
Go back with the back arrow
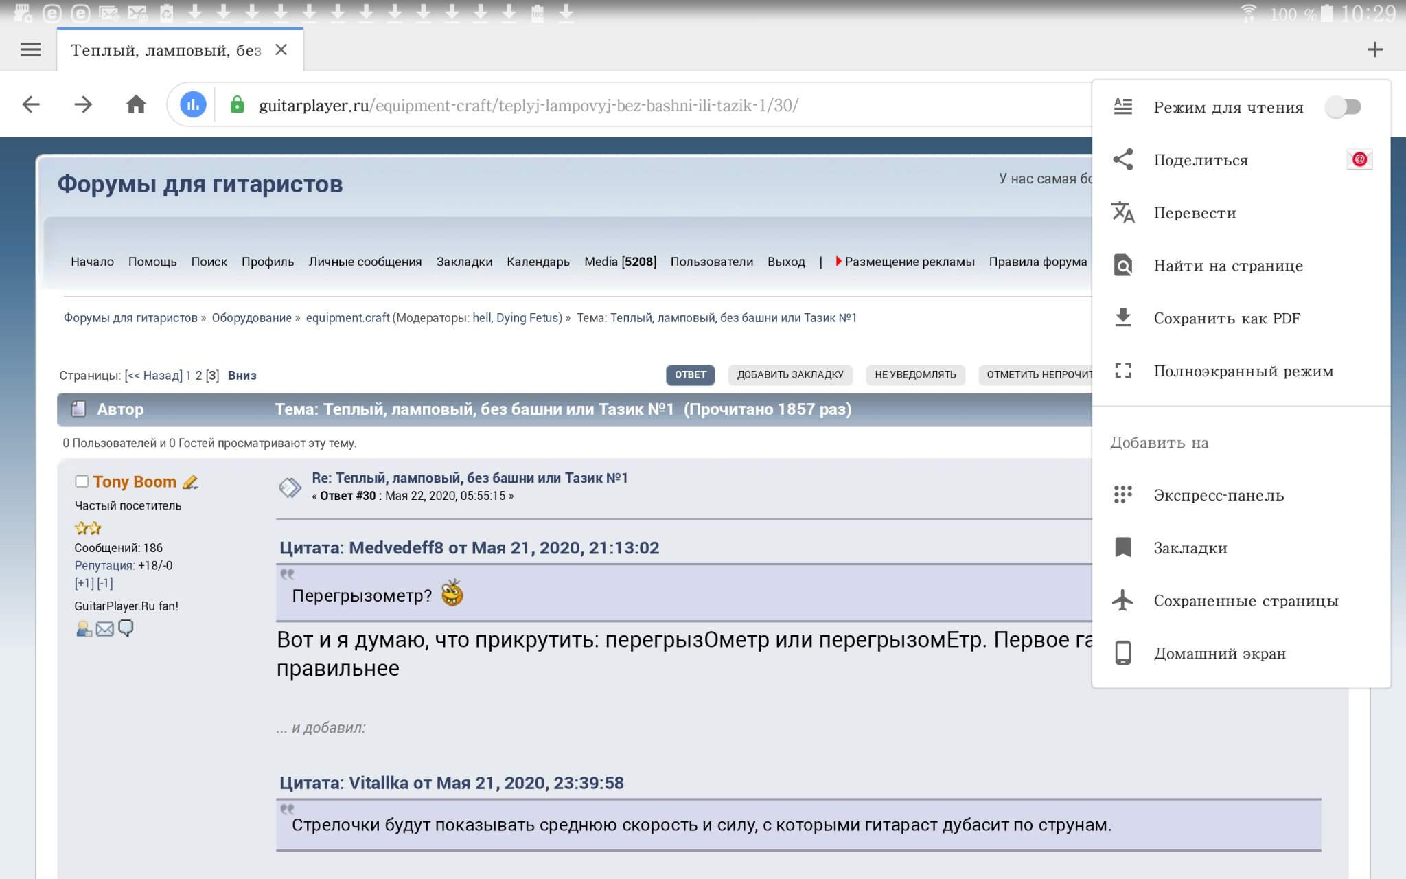click(x=31, y=104)
